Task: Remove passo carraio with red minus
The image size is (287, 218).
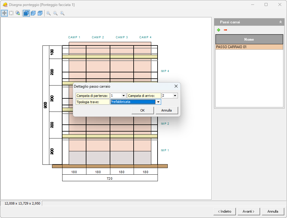Action: coord(225,30)
